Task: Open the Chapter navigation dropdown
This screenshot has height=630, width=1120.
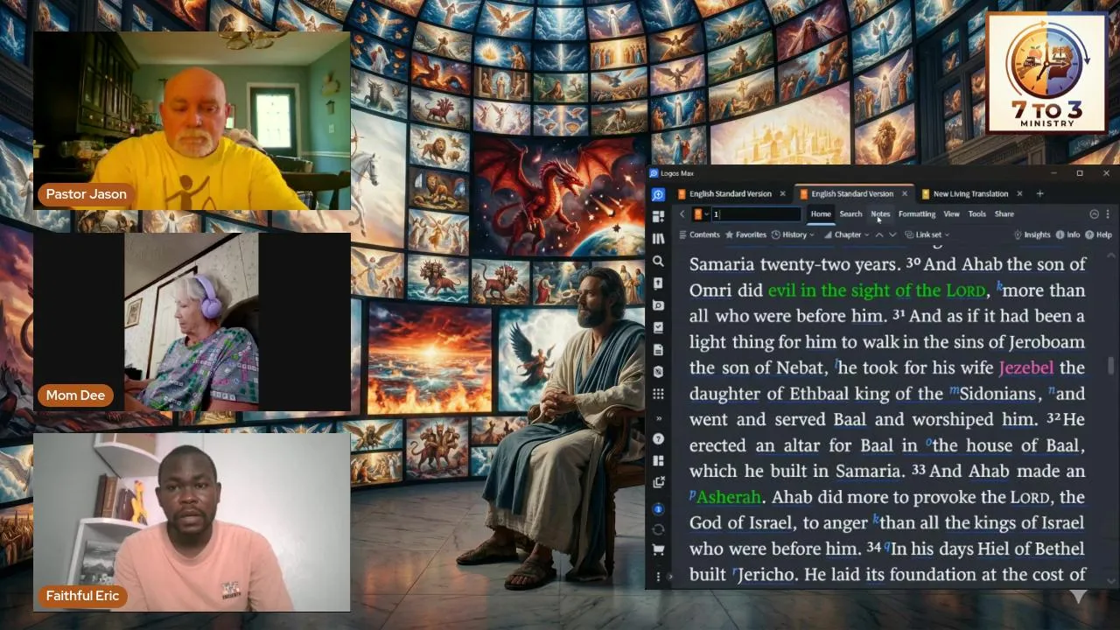Action: point(846,234)
